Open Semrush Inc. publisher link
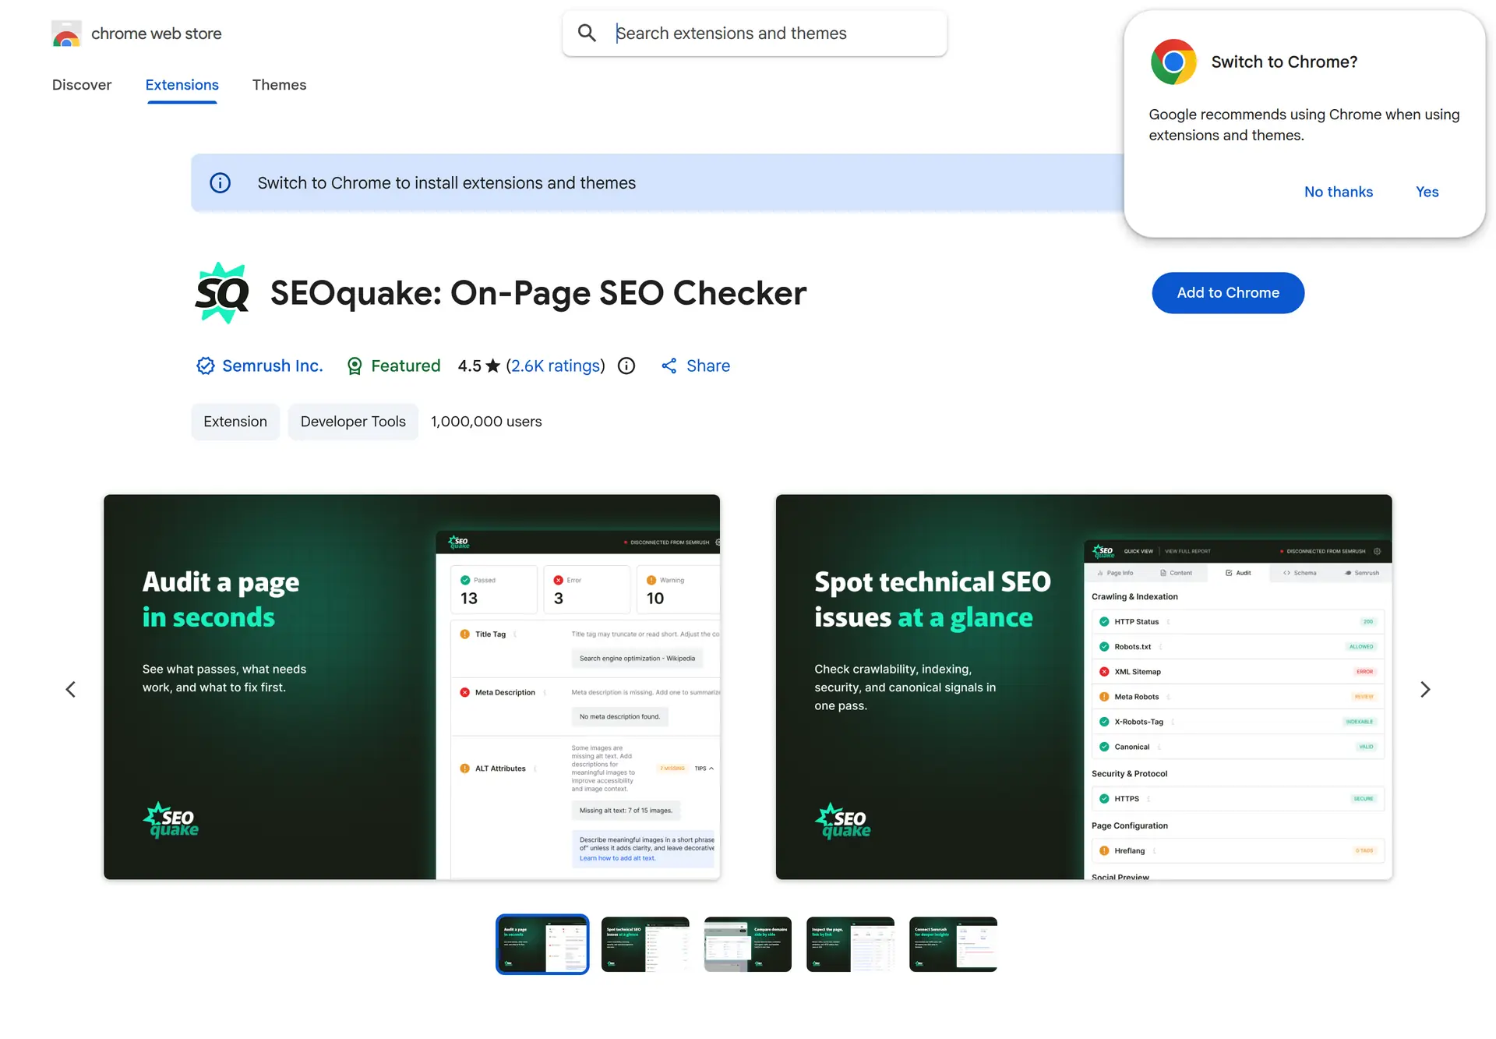1496x1039 pixels. pos(273,366)
